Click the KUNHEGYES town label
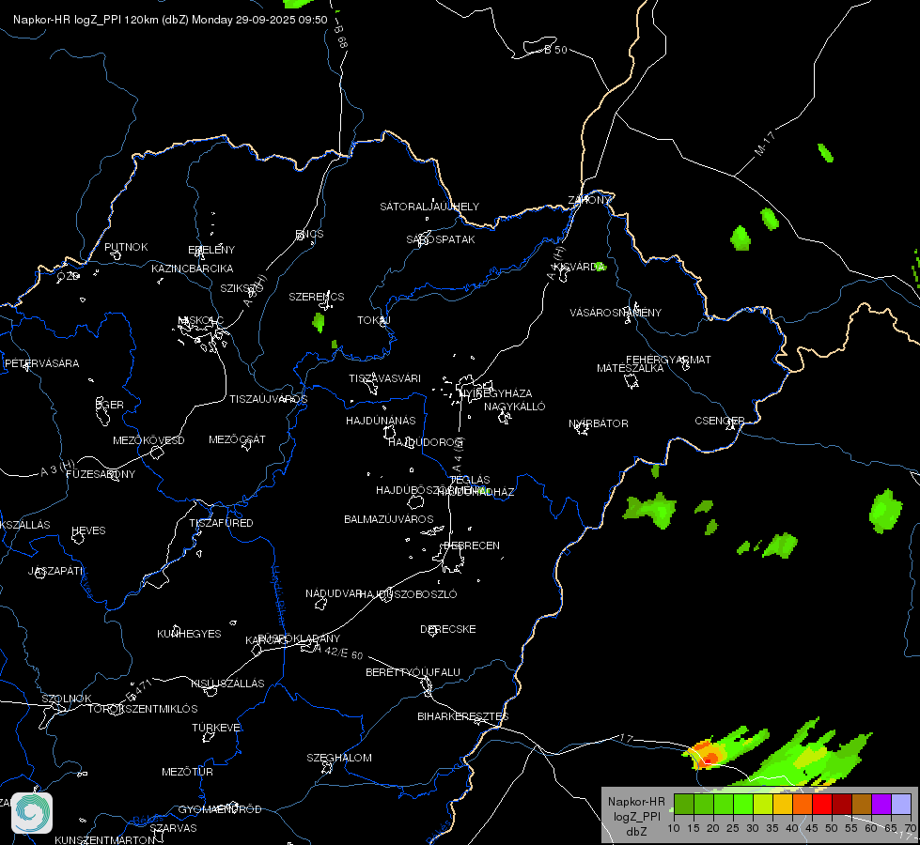This screenshot has width=920, height=845. pos(189,634)
